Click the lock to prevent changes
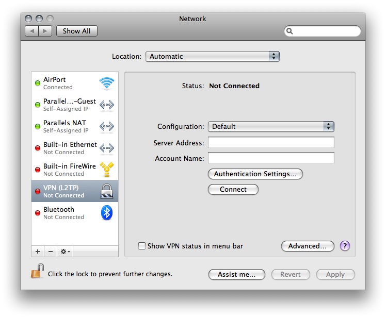 (38, 271)
